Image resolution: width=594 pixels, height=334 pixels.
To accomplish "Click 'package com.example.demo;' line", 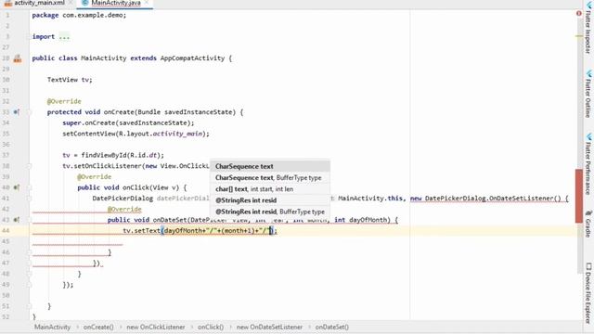I will 79,15.
